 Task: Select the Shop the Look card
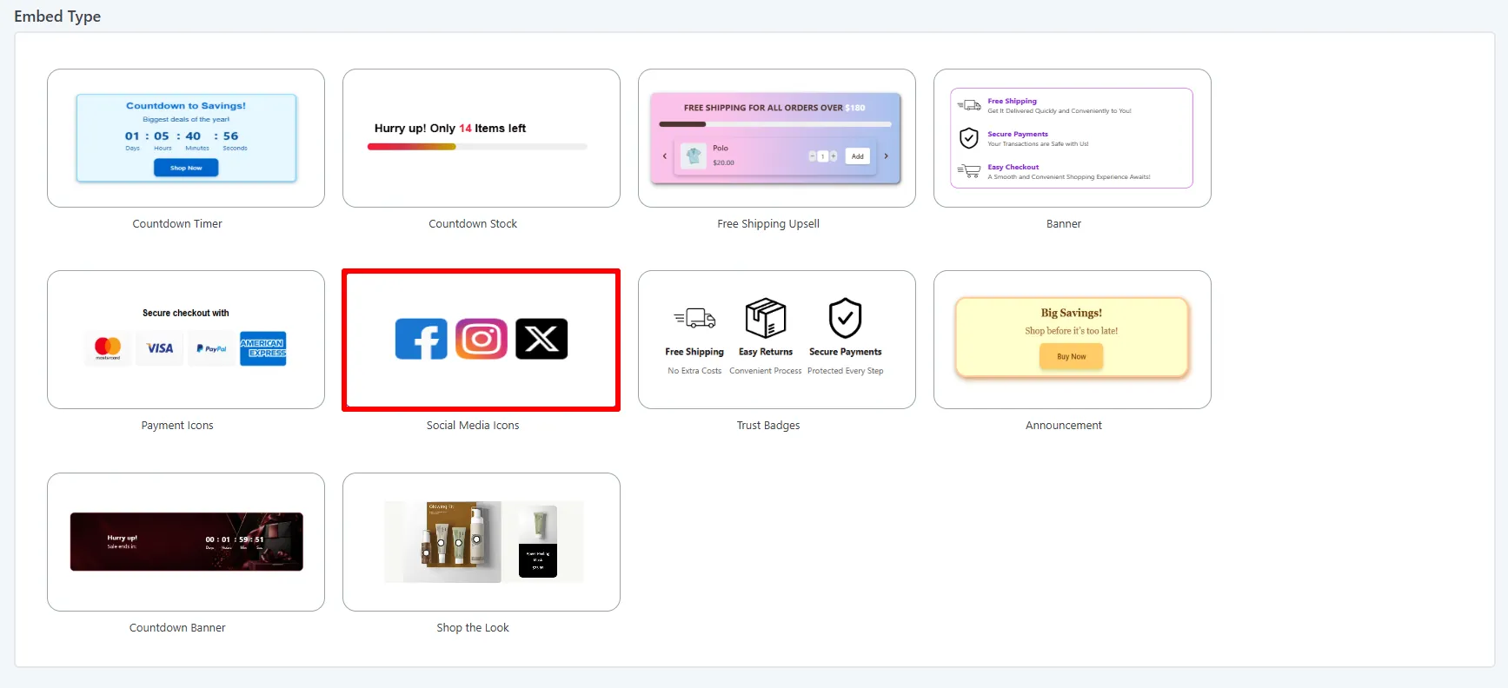pos(482,542)
